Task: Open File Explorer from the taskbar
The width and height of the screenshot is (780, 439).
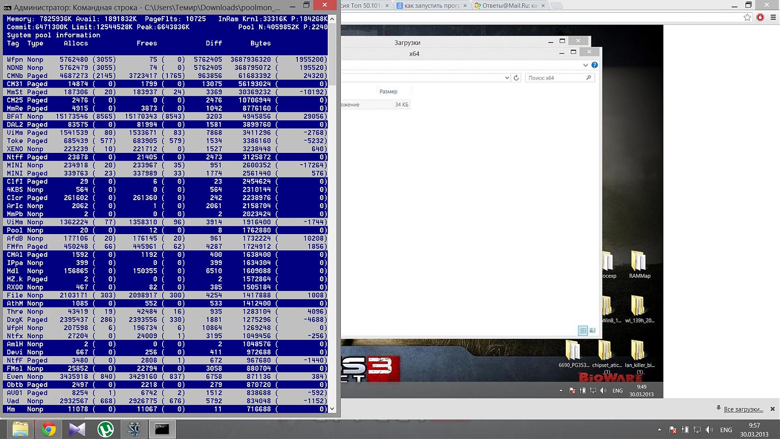Action: click(x=20, y=429)
